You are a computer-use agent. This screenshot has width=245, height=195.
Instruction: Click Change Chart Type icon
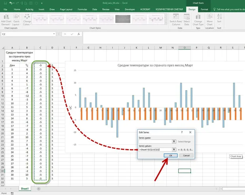pyautogui.click(x=198, y=19)
